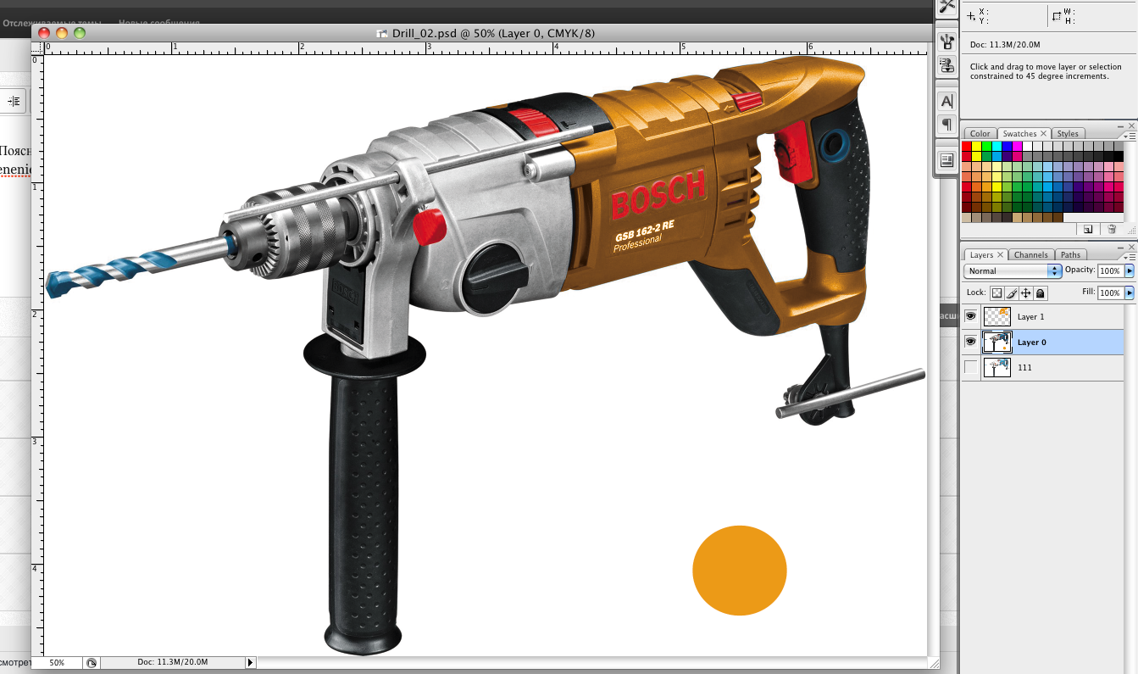
Task: Pick the white swatch in top row
Action: [x=1028, y=146]
